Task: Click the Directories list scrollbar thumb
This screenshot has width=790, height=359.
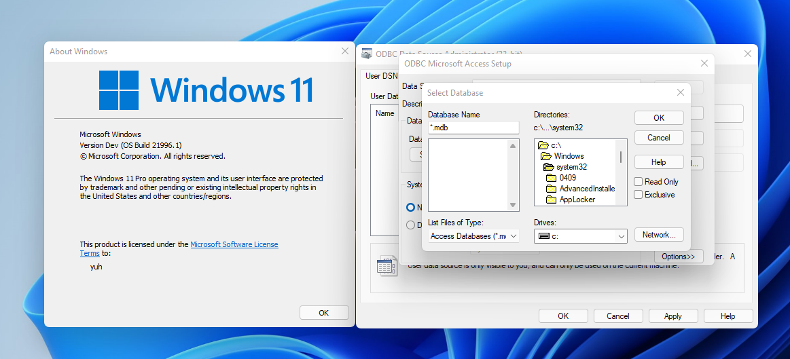Action: point(621,157)
